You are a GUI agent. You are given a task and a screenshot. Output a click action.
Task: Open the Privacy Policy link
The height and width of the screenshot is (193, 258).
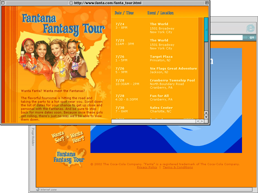pos(147,167)
